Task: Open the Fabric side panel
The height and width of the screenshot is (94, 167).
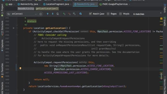Action: click(165, 8)
